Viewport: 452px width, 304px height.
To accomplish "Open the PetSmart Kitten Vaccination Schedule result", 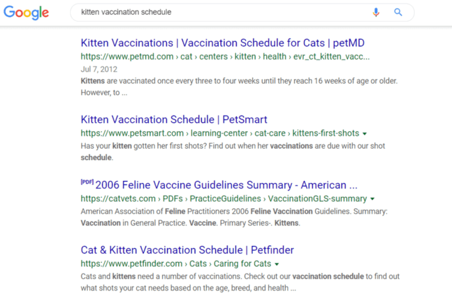I will 174,120.
